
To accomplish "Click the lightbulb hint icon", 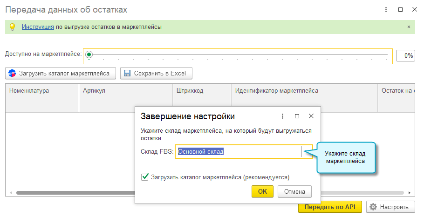I will tap(13, 27).
